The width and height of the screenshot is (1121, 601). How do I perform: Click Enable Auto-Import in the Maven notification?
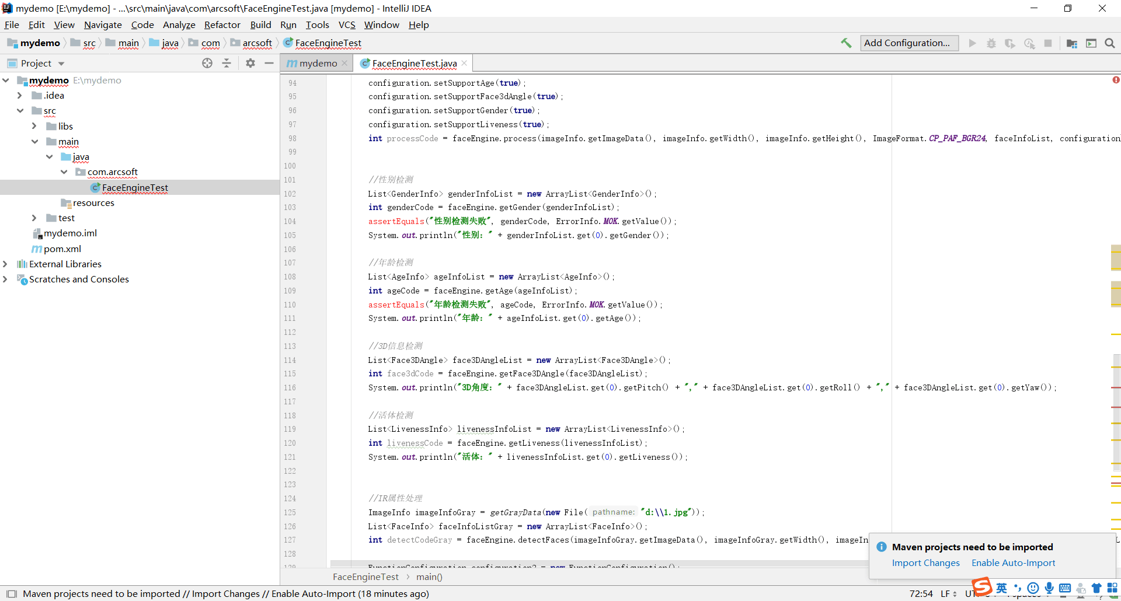(x=1013, y=562)
